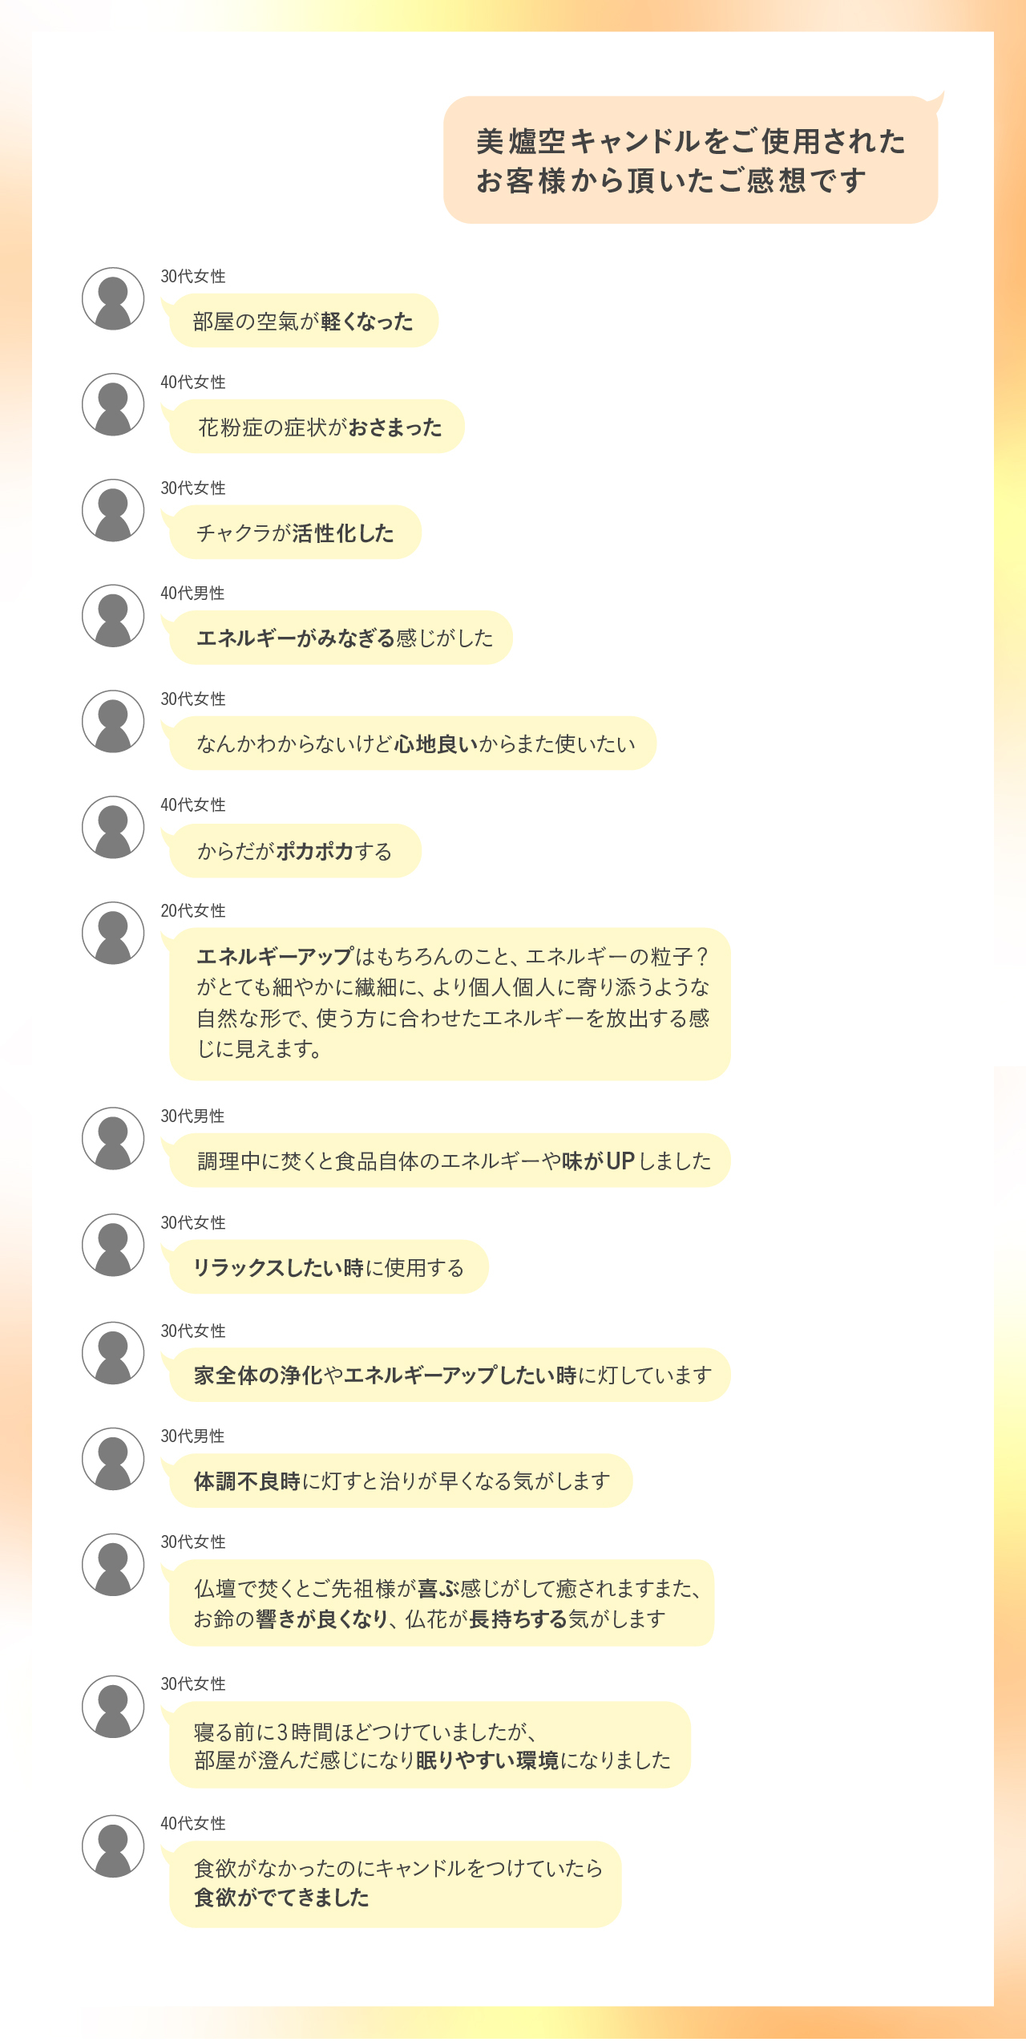Select avatar beside "食欲がでてきました" review
The height and width of the screenshot is (2042, 1026).
pyautogui.click(x=113, y=1846)
